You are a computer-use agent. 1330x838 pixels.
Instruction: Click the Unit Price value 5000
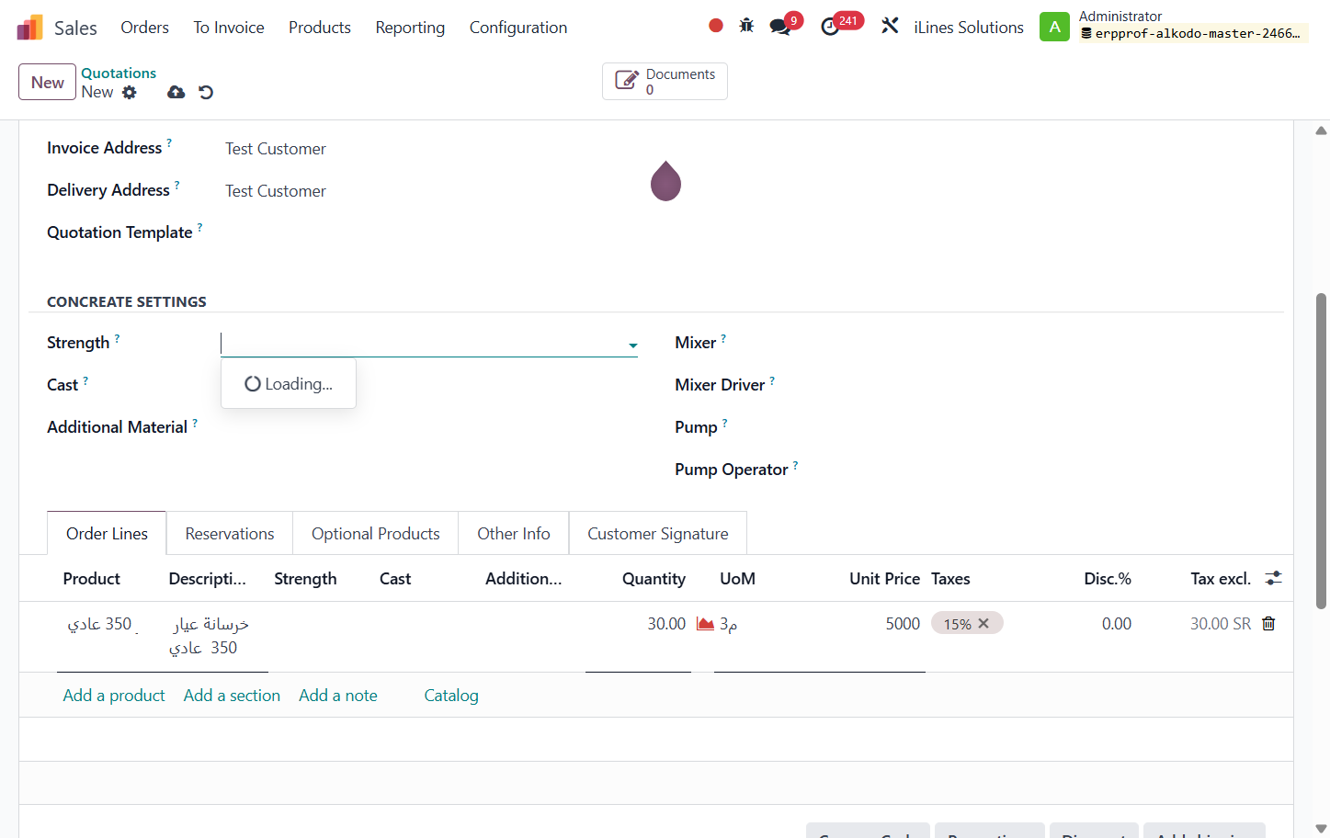[903, 624]
